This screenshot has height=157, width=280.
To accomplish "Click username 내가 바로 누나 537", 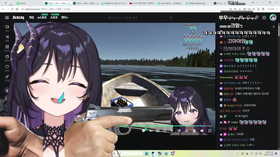I will [x=230, y=111].
